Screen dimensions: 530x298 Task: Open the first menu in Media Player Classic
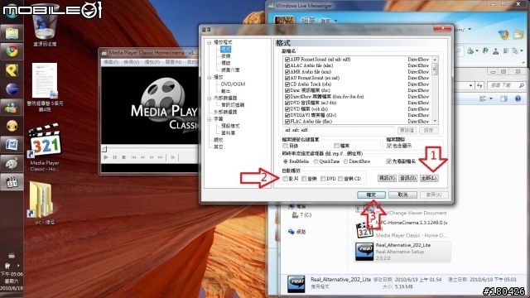[x=111, y=62]
